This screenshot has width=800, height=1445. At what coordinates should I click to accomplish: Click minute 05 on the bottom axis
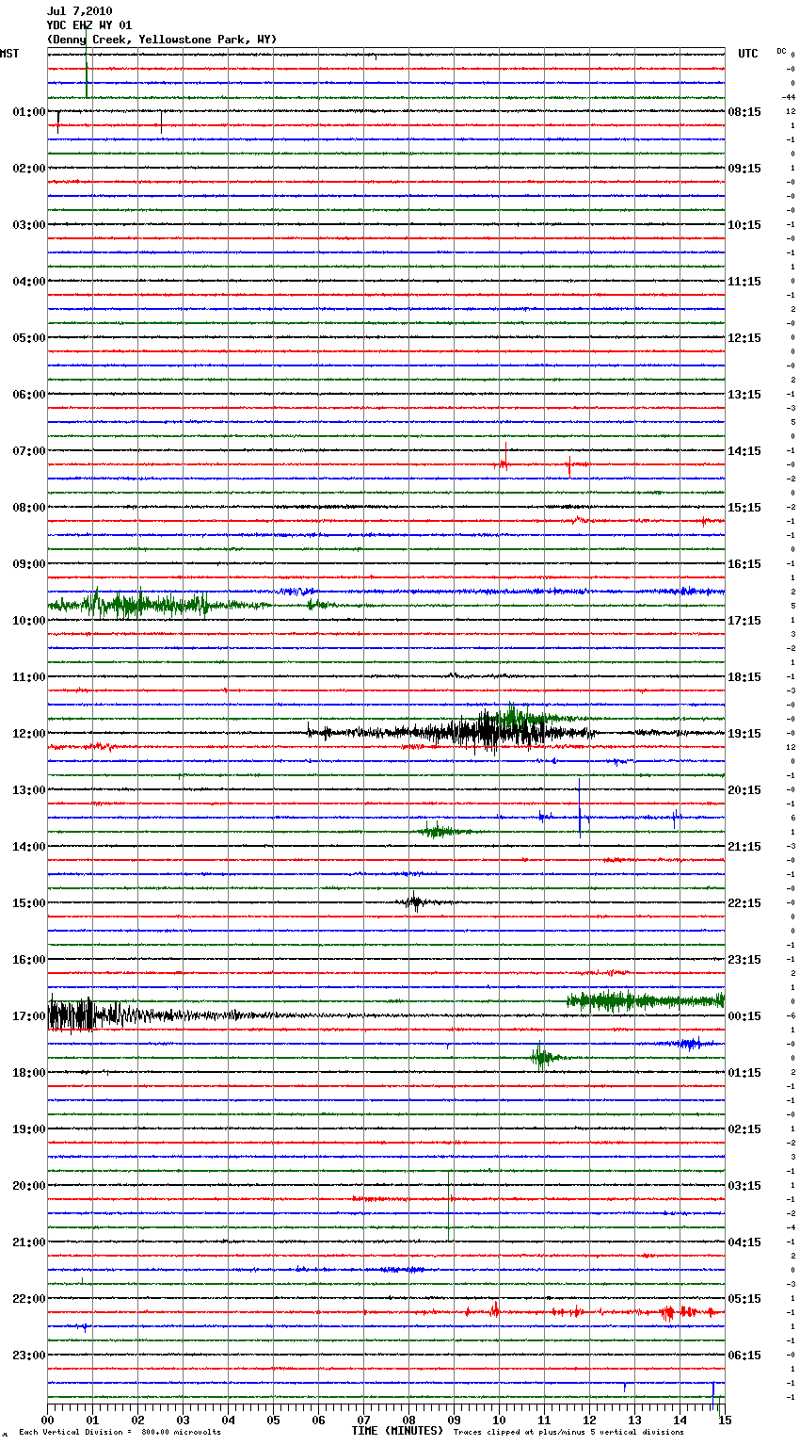tap(273, 1419)
